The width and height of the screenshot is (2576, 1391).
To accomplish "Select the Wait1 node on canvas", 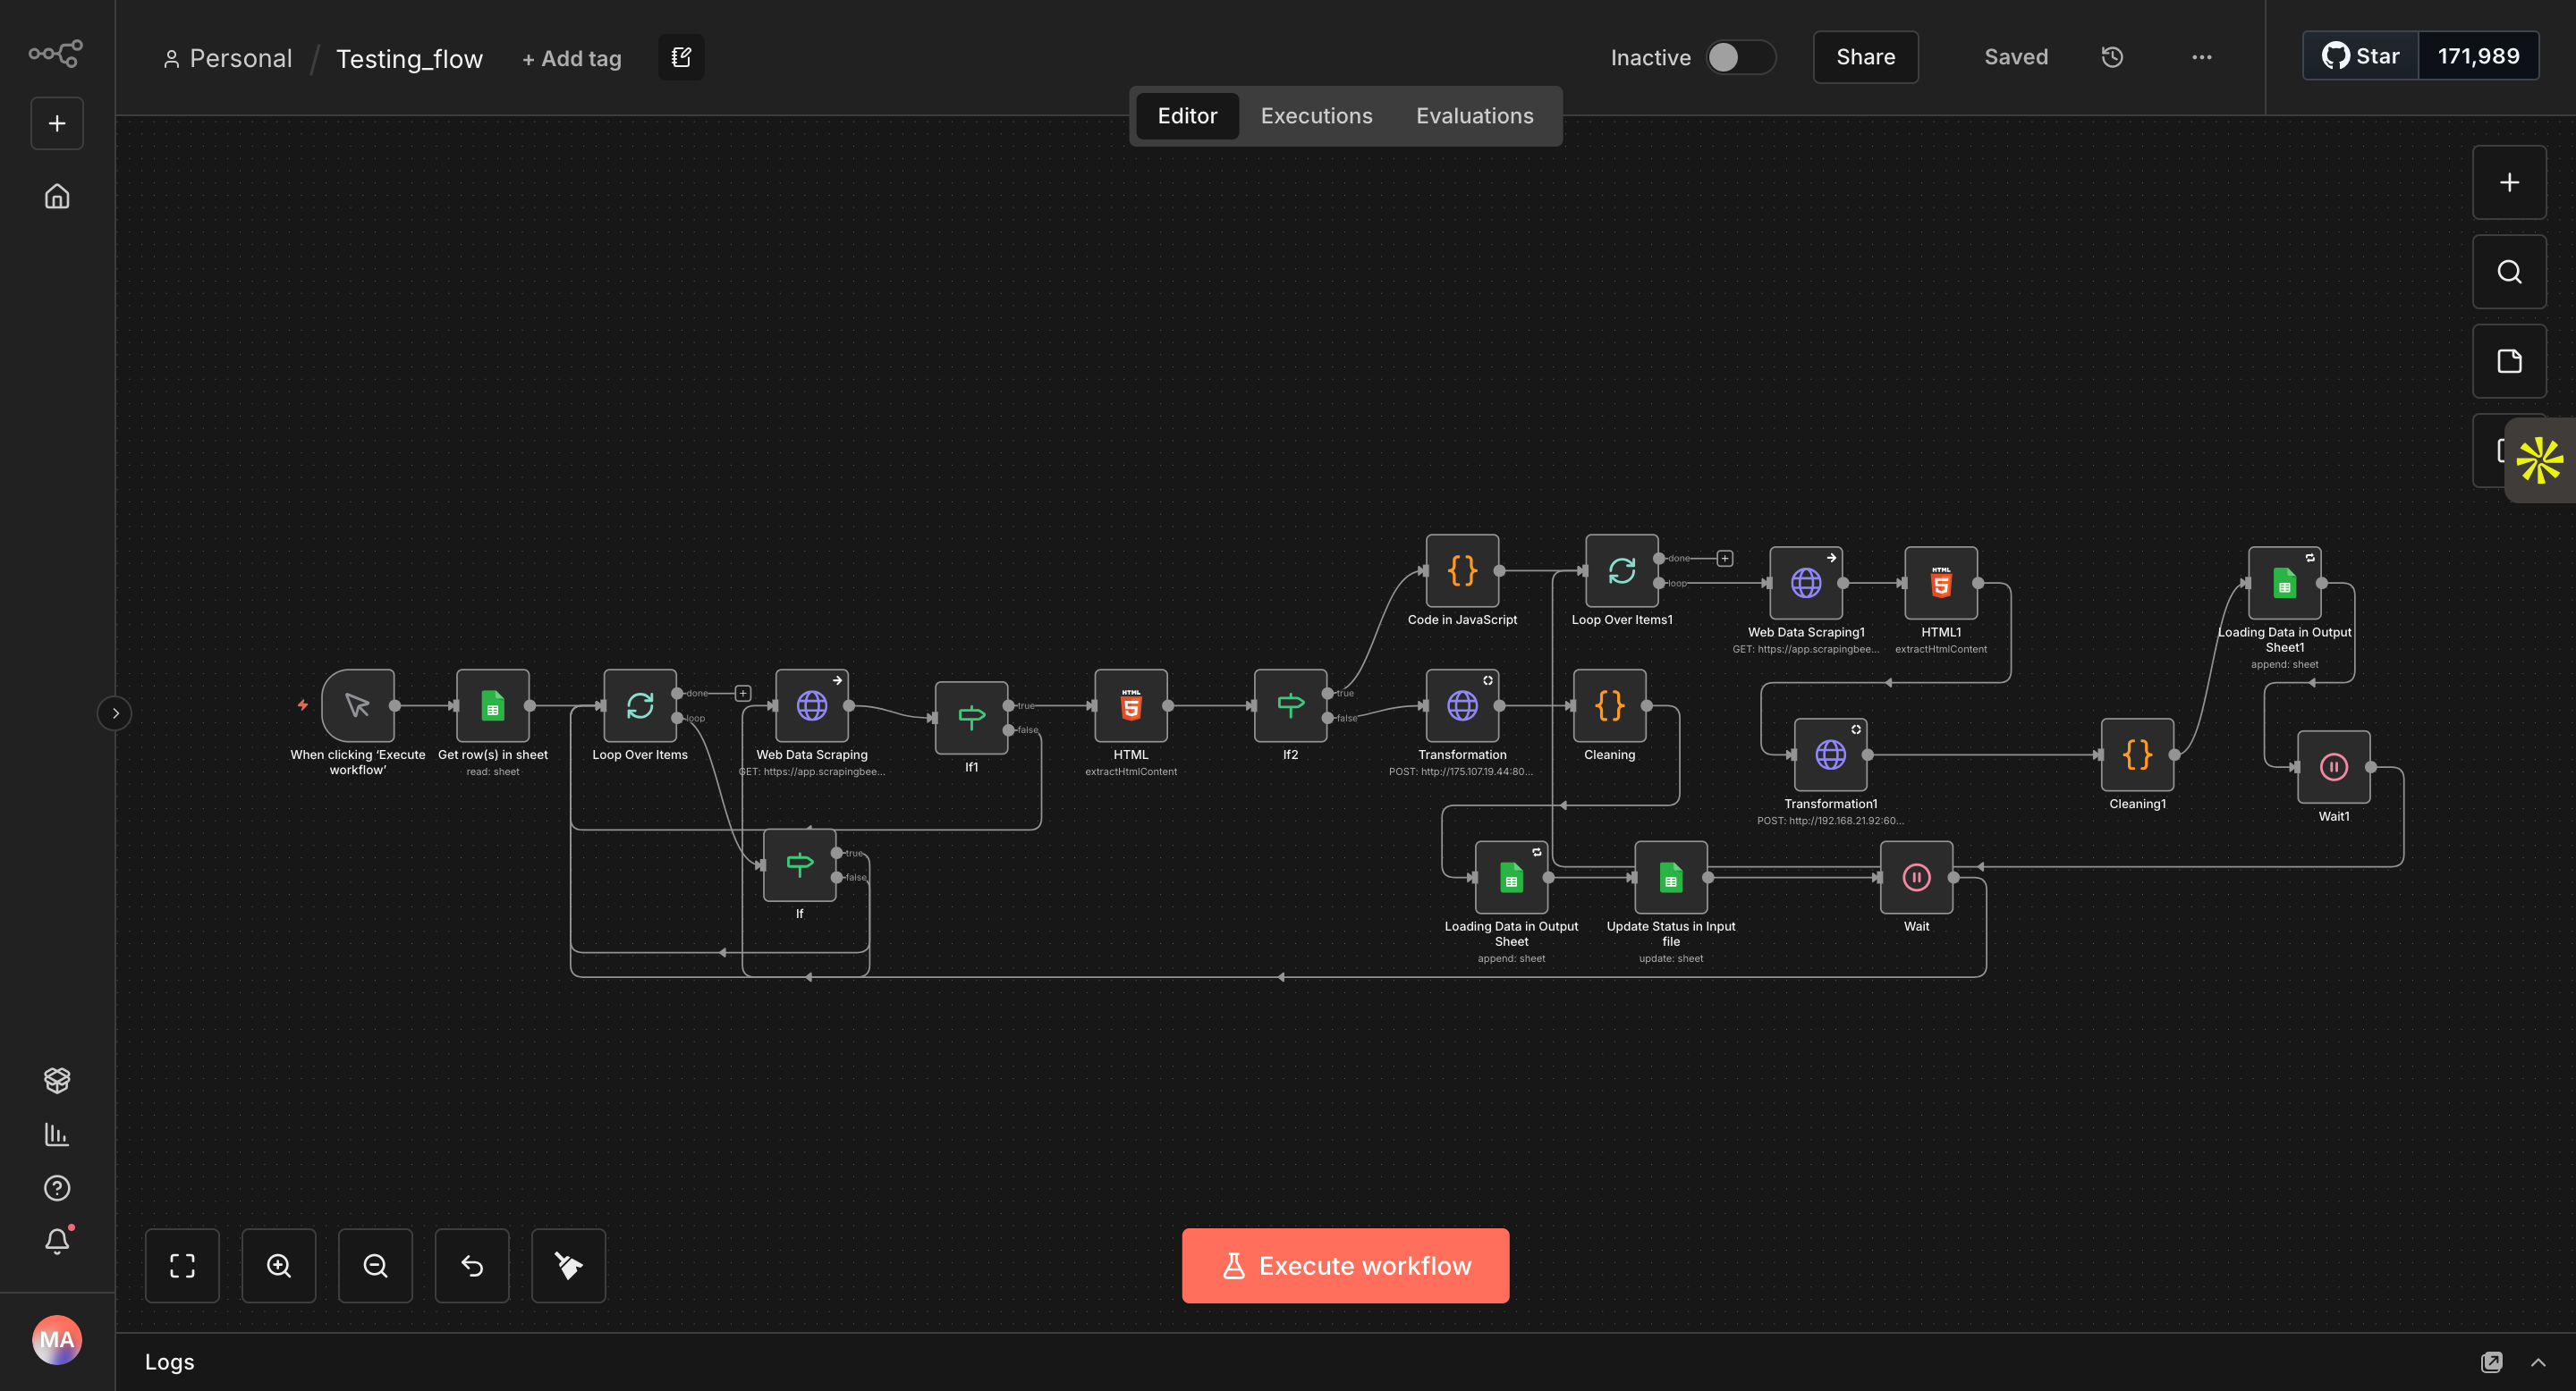I will pyautogui.click(x=2333, y=766).
